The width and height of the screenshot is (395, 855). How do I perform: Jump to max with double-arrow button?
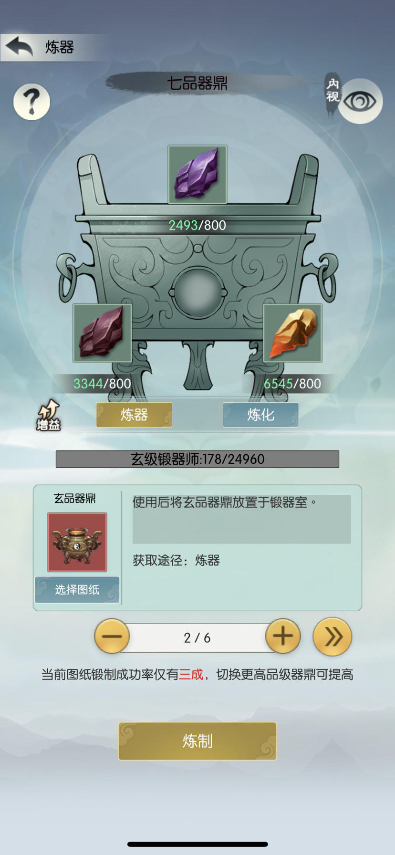point(333,636)
